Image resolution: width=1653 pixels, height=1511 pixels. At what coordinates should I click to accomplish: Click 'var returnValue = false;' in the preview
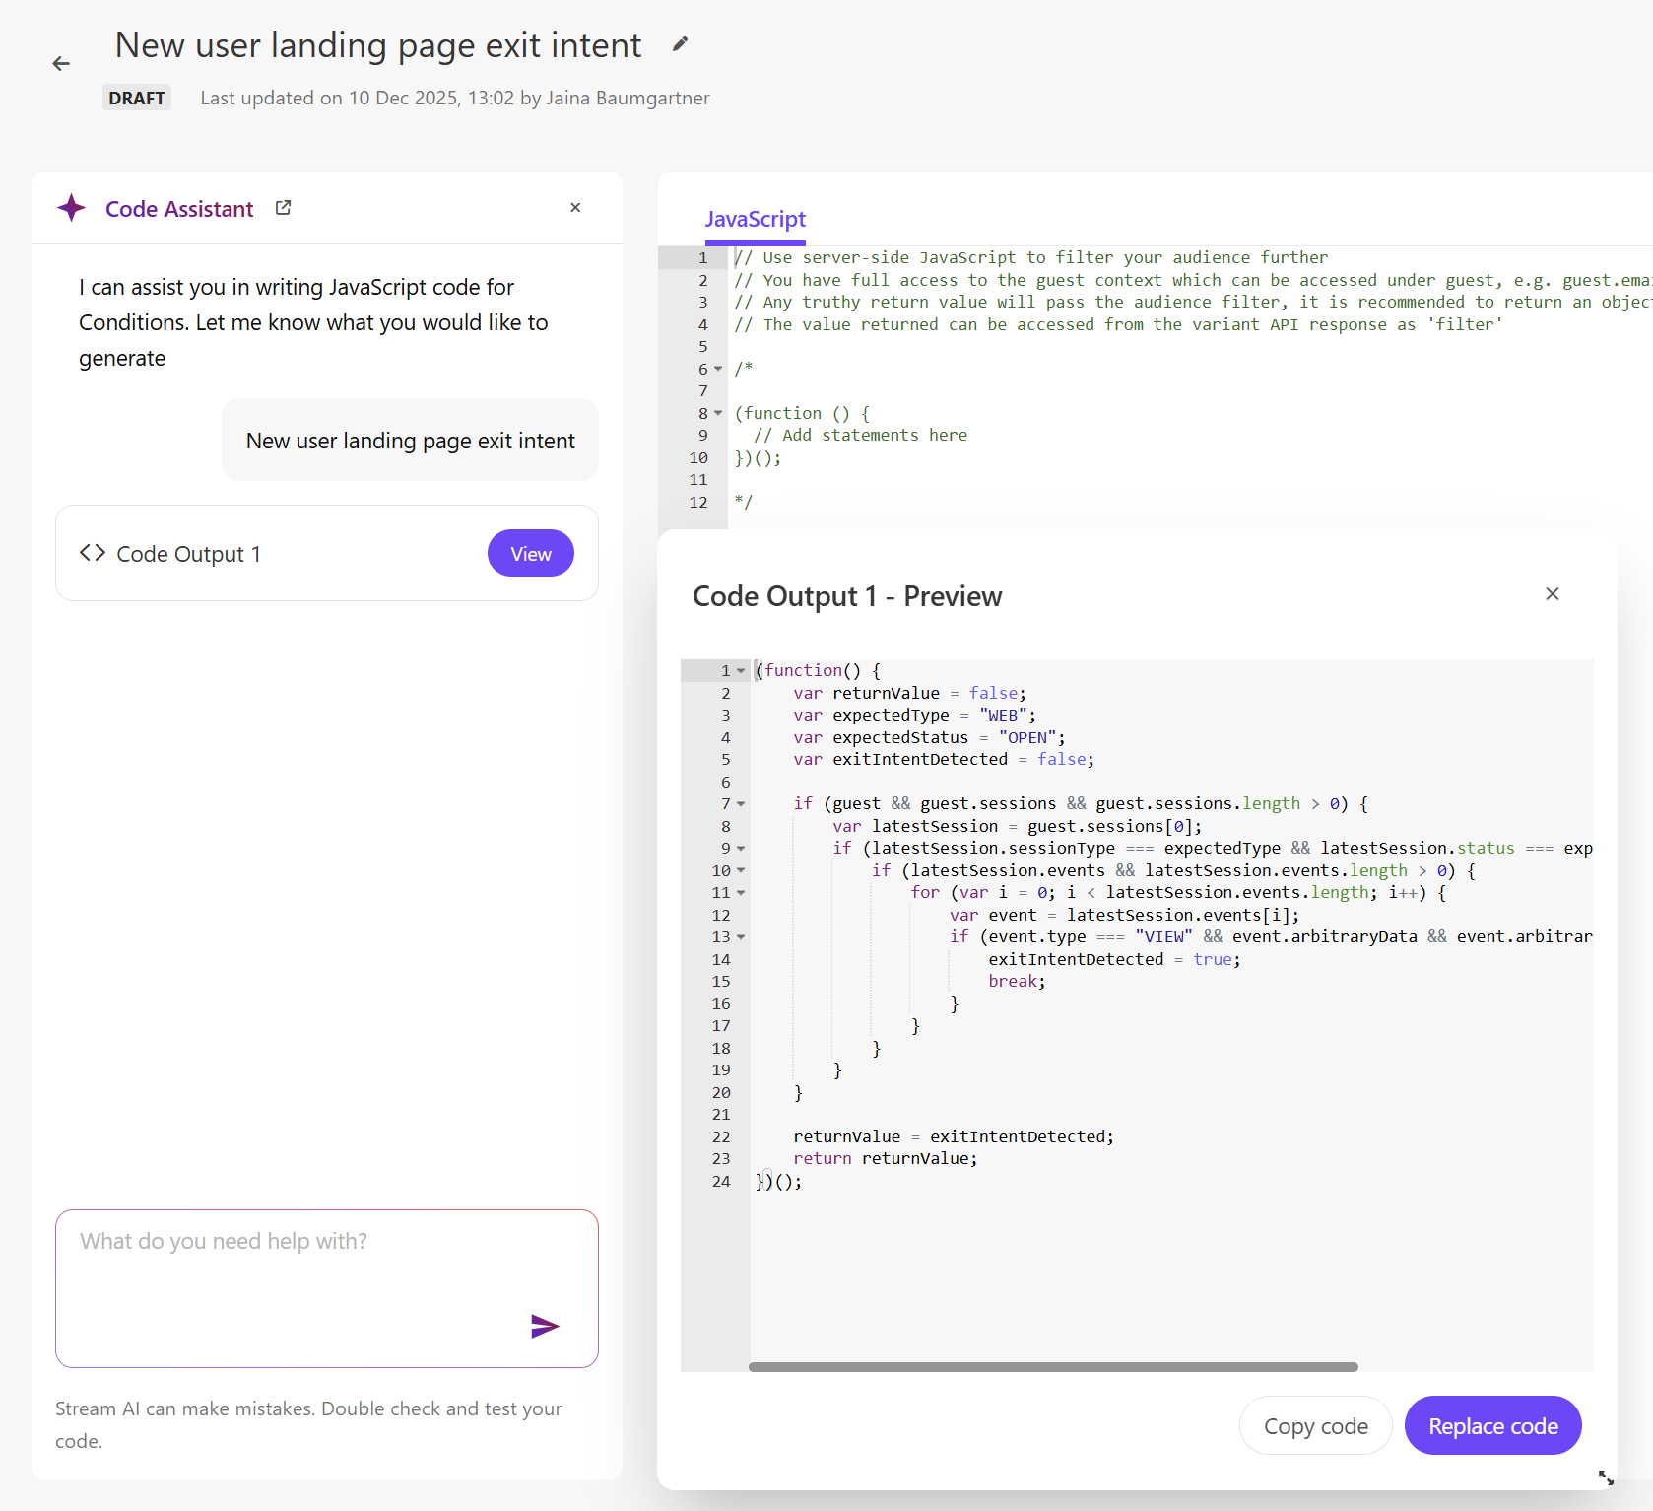[909, 694]
